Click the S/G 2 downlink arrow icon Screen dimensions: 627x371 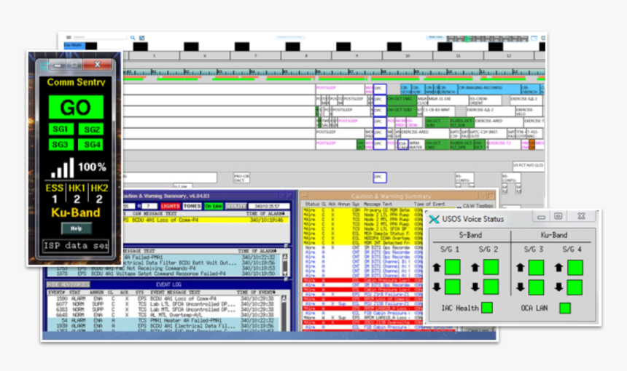[475, 287]
